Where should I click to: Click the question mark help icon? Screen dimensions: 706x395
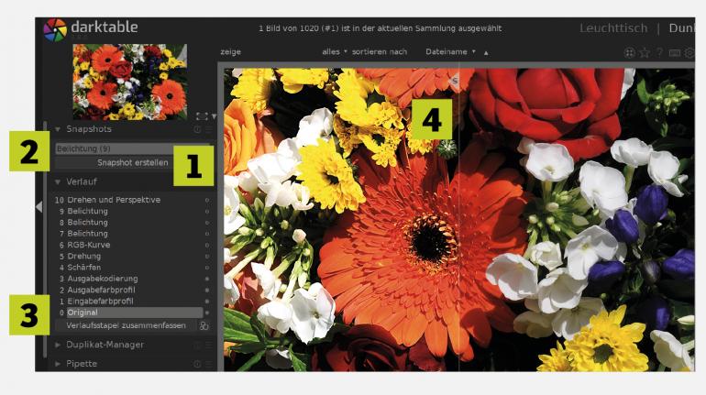[659, 52]
